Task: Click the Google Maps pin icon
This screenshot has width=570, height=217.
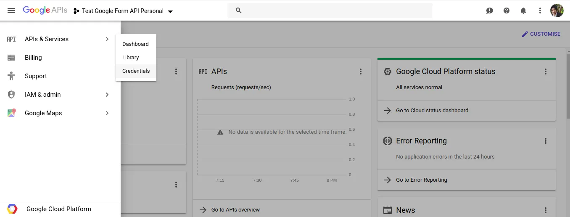Action: tap(11, 113)
